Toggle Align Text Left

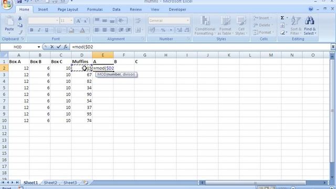pos(97,30)
